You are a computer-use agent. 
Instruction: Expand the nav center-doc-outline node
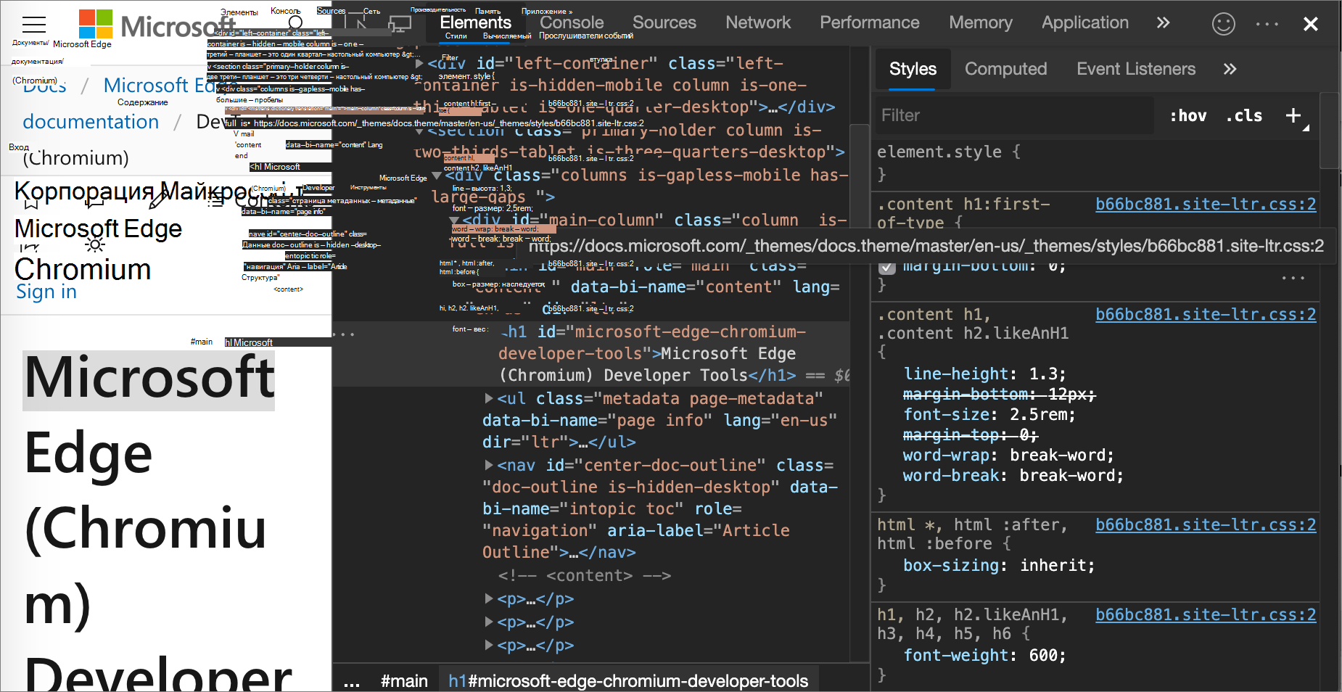click(489, 465)
